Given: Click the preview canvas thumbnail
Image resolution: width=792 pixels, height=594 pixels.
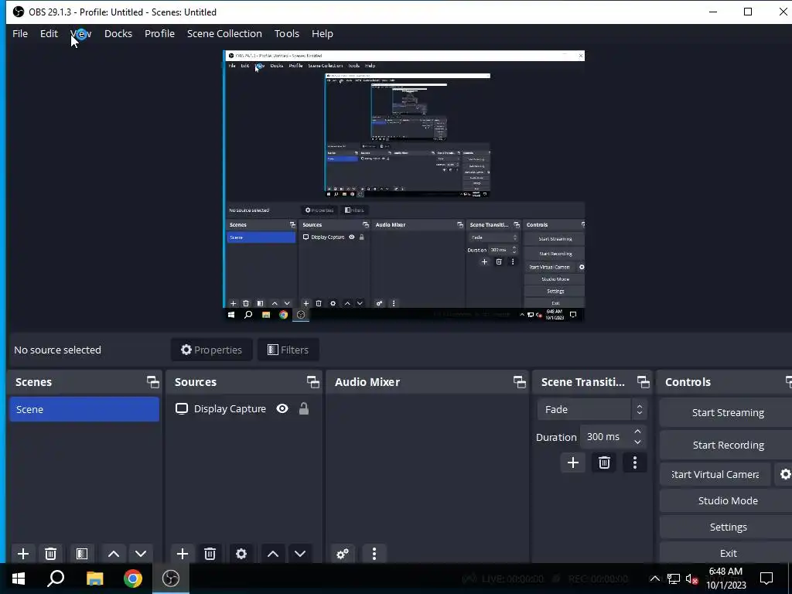Looking at the screenshot, I should [x=404, y=186].
